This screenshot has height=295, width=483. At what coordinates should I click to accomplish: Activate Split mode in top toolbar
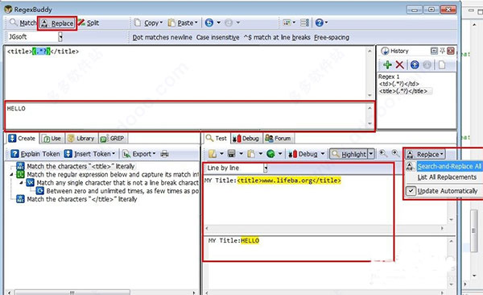click(88, 23)
